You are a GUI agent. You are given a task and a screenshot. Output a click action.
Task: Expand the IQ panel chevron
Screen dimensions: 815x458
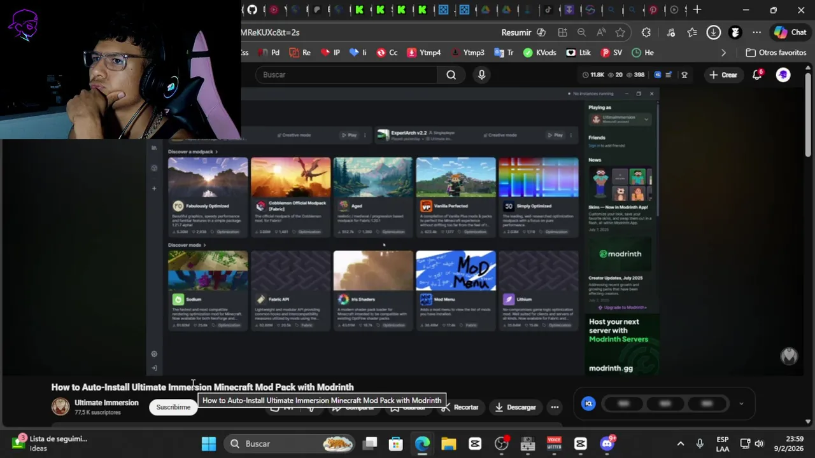741,403
